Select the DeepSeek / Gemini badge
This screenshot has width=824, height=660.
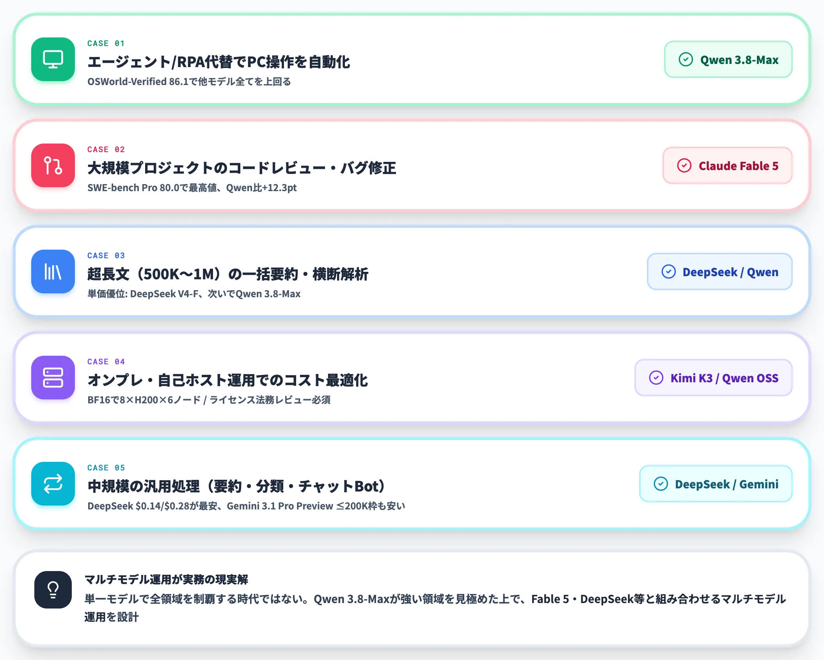(x=716, y=484)
